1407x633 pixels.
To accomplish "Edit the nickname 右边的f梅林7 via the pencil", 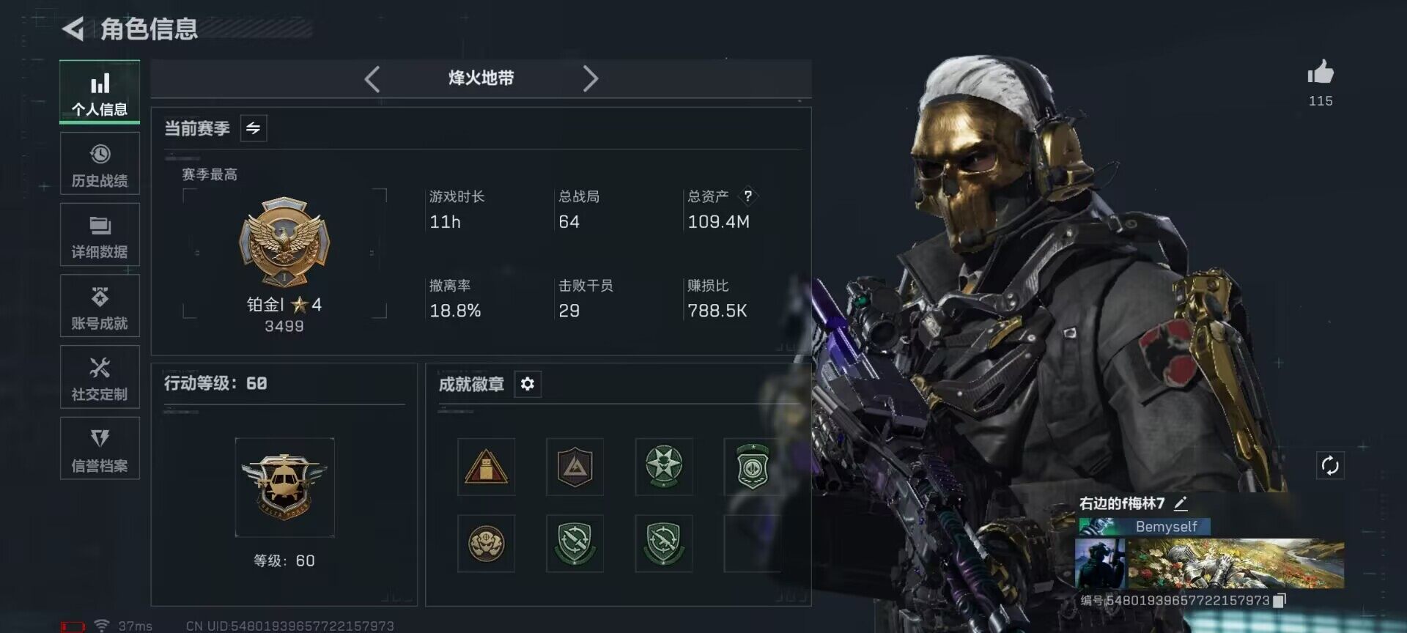I will point(1180,503).
